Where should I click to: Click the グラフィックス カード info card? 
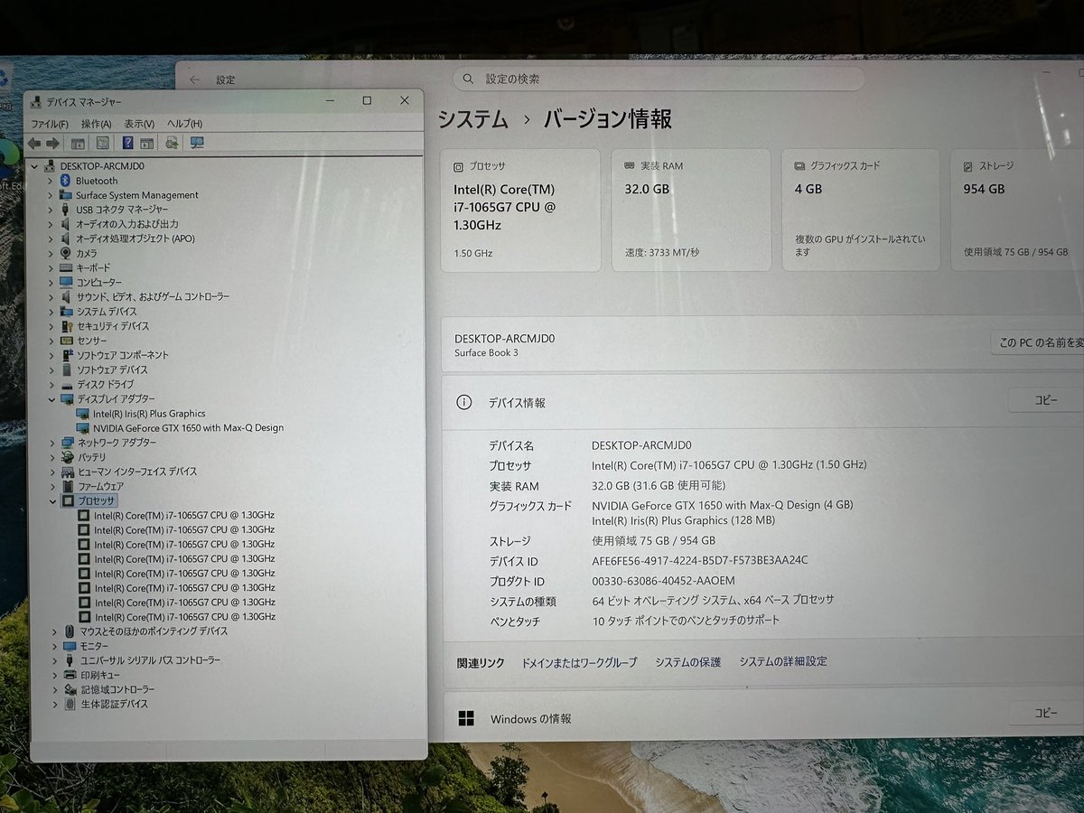pyautogui.click(x=861, y=210)
